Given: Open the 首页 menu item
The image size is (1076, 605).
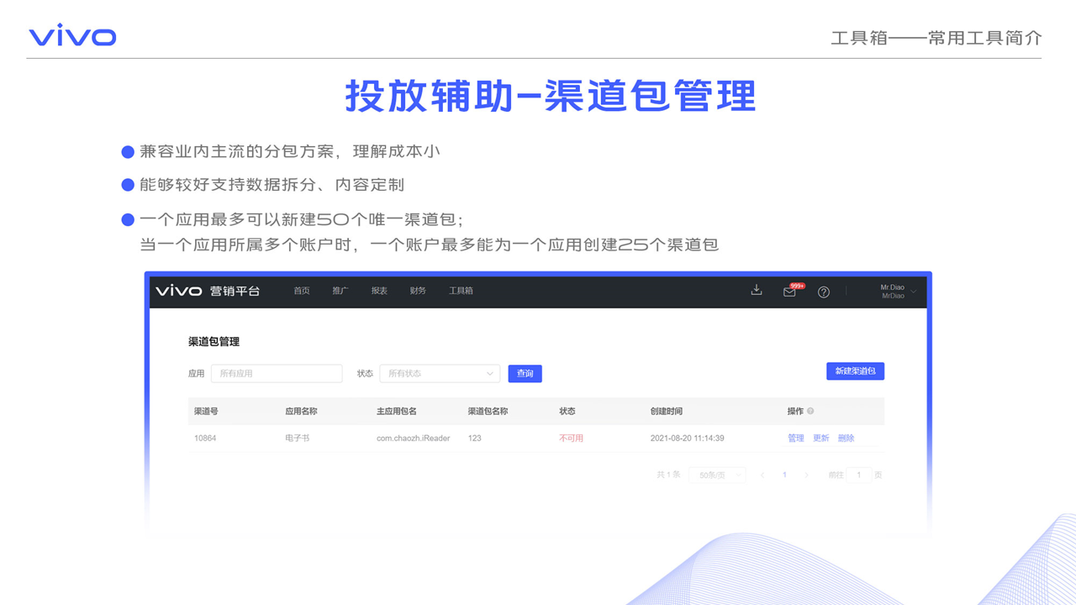Looking at the screenshot, I should click(x=302, y=291).
